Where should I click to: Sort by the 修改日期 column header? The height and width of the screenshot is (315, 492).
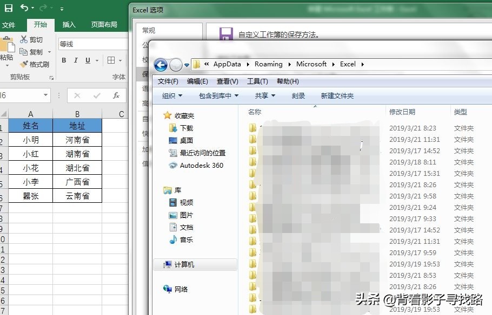(417, 112)
